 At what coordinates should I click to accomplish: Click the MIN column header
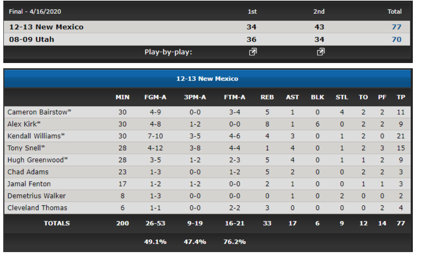coord(122,97)
